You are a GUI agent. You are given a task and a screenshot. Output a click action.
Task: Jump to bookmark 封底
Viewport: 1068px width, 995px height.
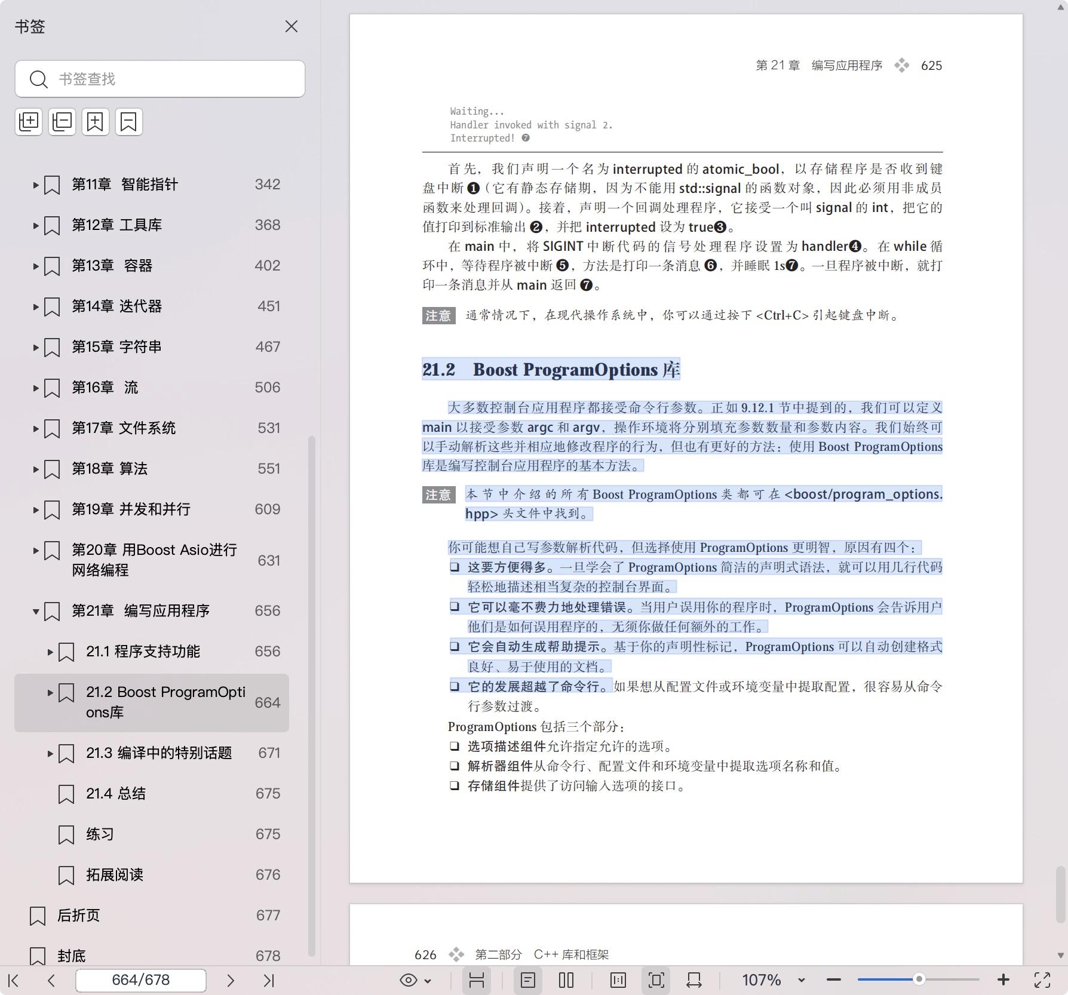tap(72, 956)
